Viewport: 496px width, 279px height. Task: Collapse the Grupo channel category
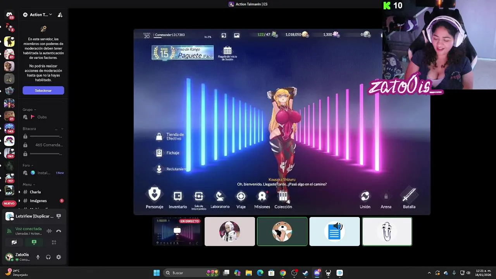click(x=29, y=110)
